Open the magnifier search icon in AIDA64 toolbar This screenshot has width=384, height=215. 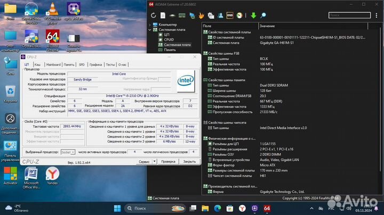click(263, 15)
